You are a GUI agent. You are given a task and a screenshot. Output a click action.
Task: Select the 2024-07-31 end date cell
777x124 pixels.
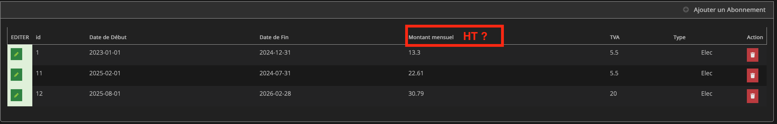click(275, 73)
